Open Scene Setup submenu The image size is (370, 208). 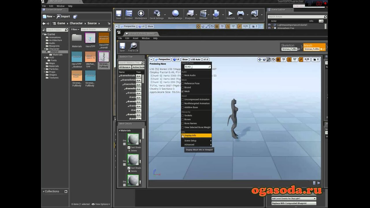[x=197, y=141]
